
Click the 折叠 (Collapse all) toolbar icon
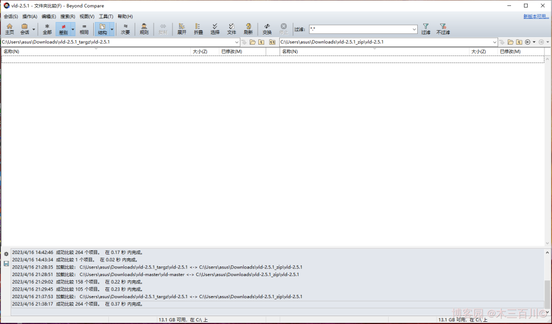[x=198, y=29]
